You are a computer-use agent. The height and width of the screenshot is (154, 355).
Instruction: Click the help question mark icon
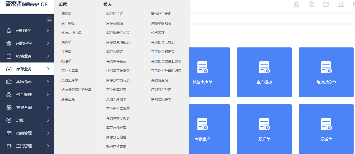tap(311, 4)
